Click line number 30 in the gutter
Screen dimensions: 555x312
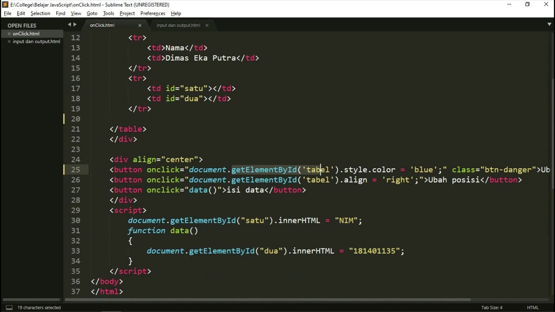click(75, 220)
